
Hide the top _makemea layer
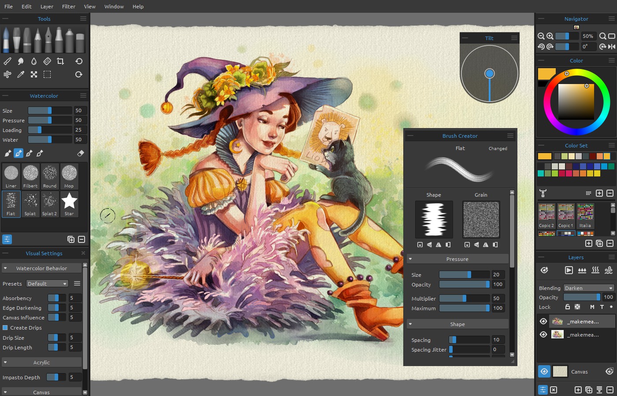[543, 321]
